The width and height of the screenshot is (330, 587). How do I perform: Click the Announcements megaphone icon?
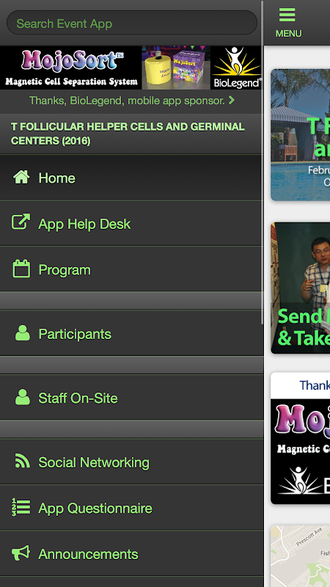tap(21, 553)
